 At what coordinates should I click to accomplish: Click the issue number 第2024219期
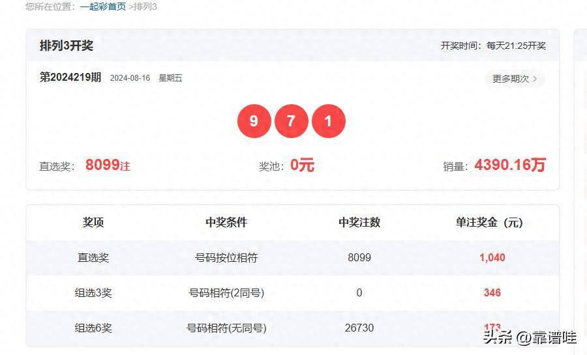click(70, 78)
